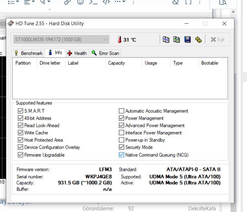Go to the Error Scan tab
The image size is (247, 212).
coord(105,53)
